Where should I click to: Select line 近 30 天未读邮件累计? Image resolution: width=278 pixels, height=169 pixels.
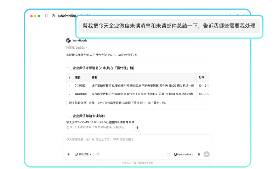[x=96, y=127]
